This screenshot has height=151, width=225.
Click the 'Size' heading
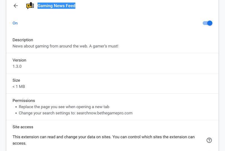pyautogui.click(x=16, y=80)
